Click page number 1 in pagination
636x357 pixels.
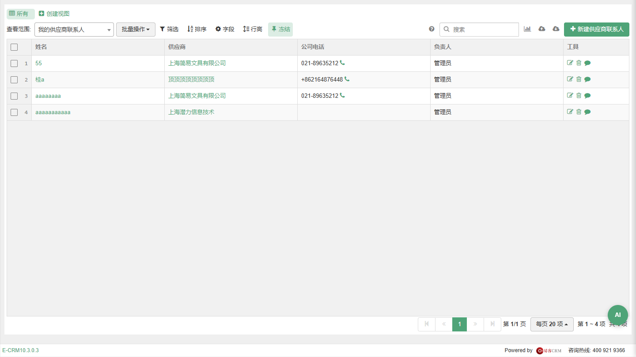pyautogui.click(x=459, y=324)
